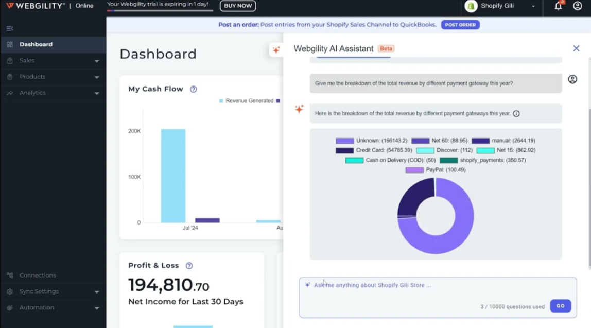
Task: Click the AI sparkle button beside Dashboard title
Action: tap(276, 50)
